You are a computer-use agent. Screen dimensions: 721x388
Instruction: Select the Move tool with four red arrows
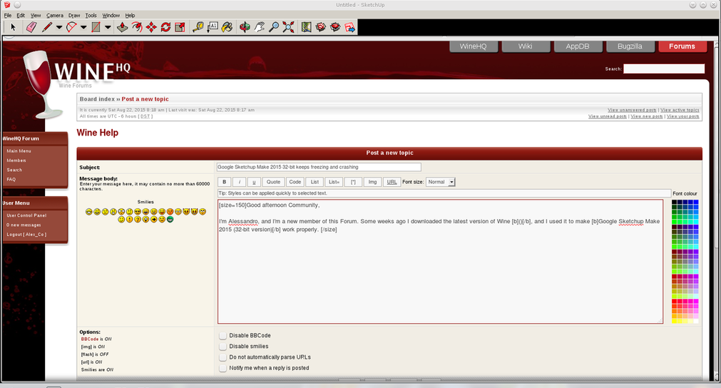pos(151,27)
